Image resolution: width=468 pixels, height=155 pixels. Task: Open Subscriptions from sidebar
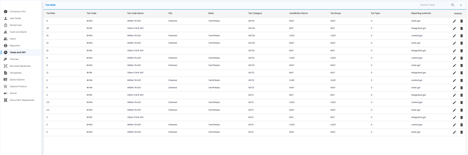tap(17, 80)
